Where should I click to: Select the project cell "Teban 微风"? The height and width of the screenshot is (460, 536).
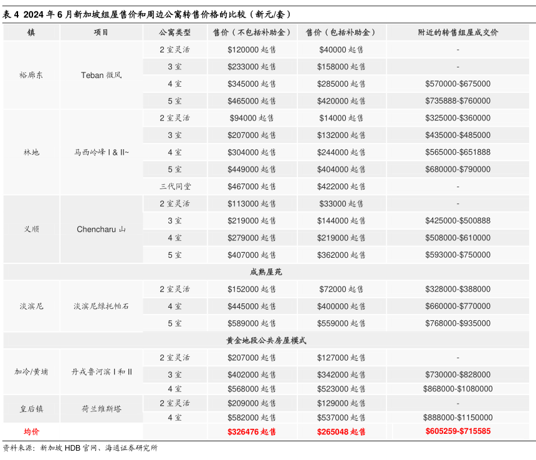coord(101,76)
